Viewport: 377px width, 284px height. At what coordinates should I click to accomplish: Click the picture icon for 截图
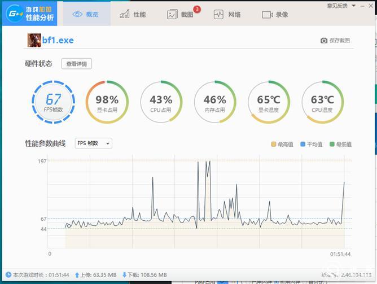(172, 15)
